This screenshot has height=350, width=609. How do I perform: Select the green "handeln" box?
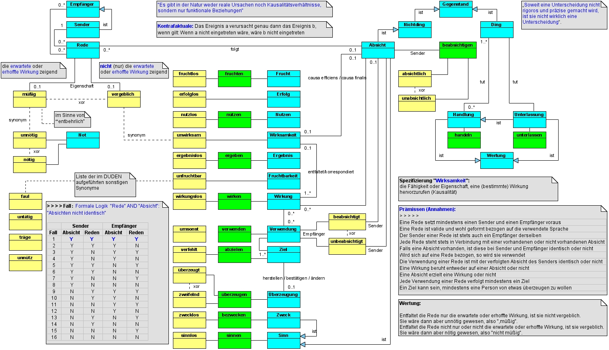(x=464, y=140)
